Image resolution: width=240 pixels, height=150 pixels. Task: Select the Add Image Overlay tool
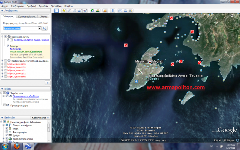(80, 10)
